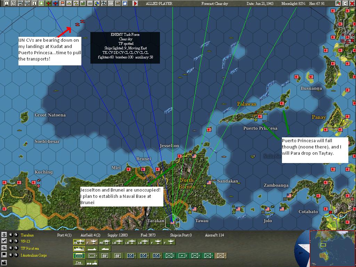Go to next base after Tarakan
The image size is (356, 267).
click(x=16, y=235)
